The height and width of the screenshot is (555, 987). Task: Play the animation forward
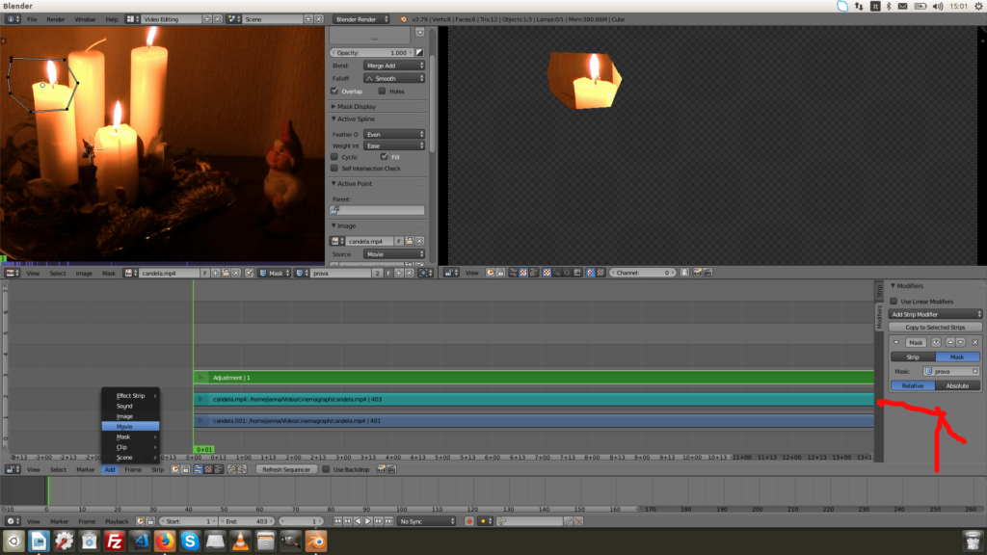coord(368,521)
